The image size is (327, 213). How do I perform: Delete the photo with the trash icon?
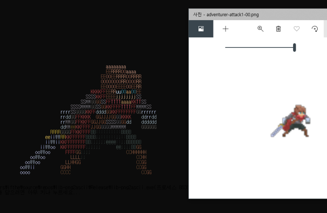[279, 29]
